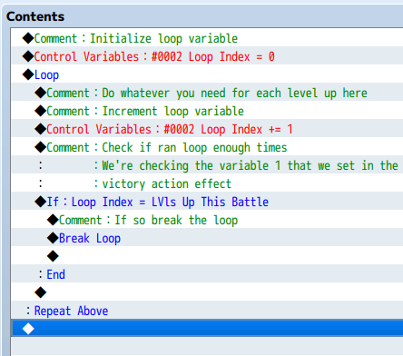Click the Loop command row
The height and width of the screenshot is (356, 403).
point(207,74)
